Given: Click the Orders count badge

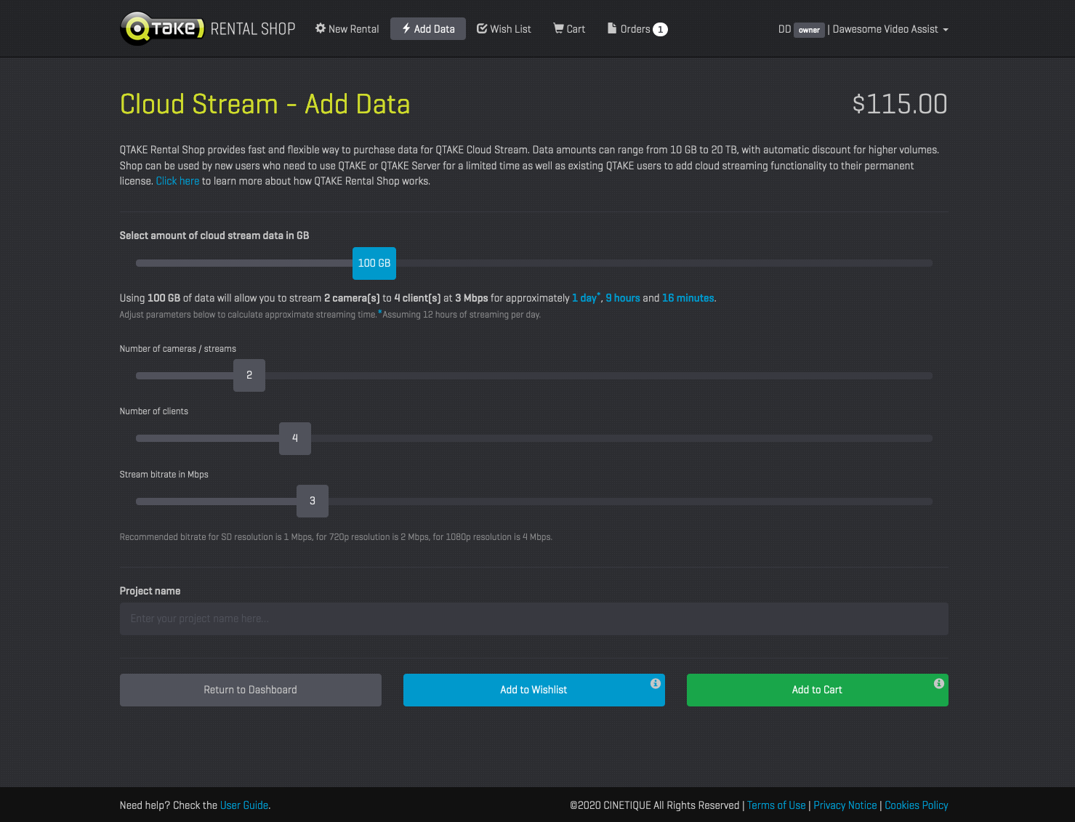Looking at the screenshot, I should 660,30.
